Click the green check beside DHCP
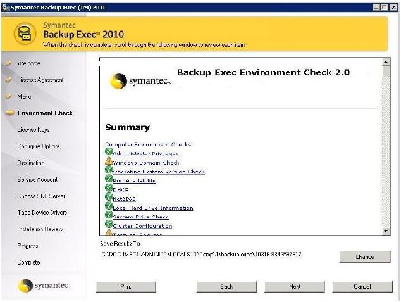 coord(109,188)
